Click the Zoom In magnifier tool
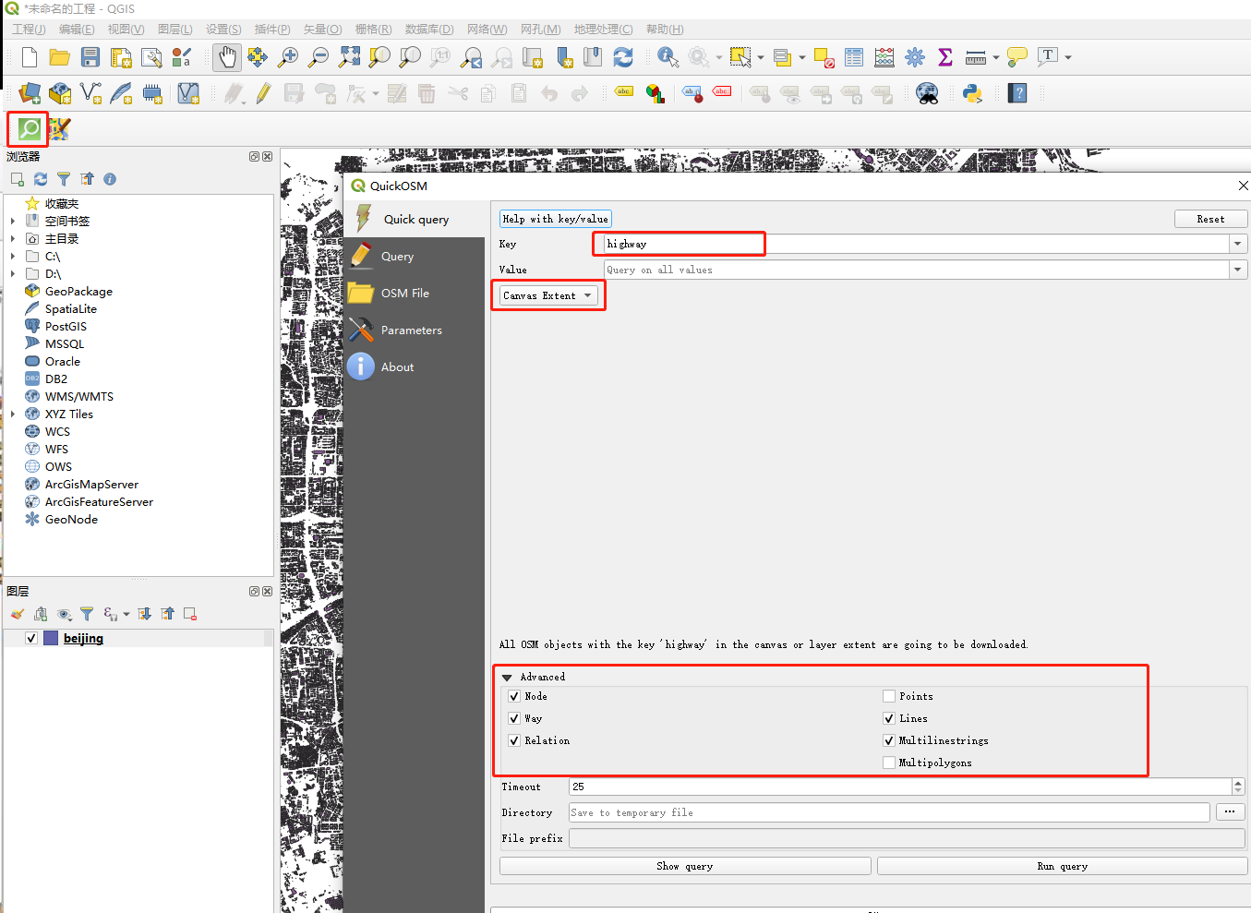Viewport: 1251px width, 913px height. tap(288, 57)
